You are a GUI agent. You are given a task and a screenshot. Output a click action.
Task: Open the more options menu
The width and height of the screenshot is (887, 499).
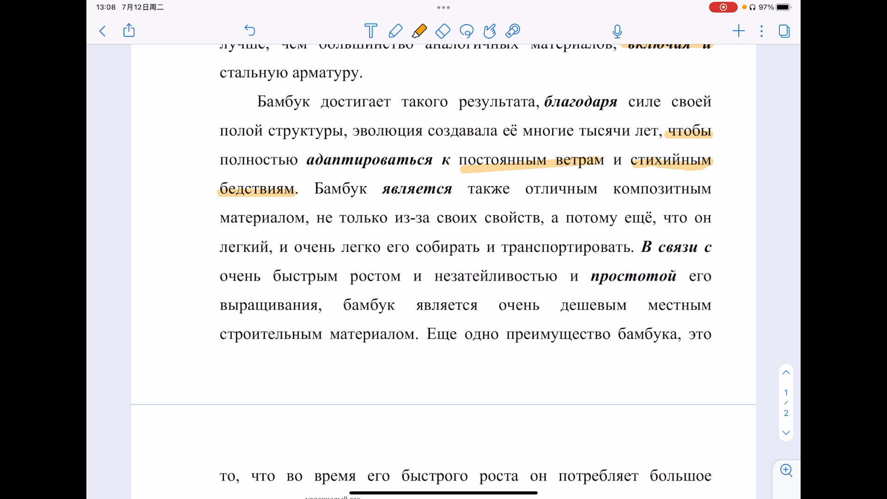pyautogui.click(x=761, y=31)
